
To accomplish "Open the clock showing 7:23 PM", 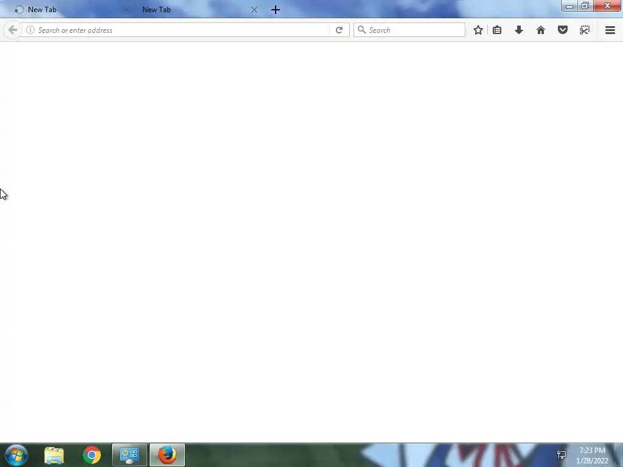I will pyautogui.click(x=592, y=455).
